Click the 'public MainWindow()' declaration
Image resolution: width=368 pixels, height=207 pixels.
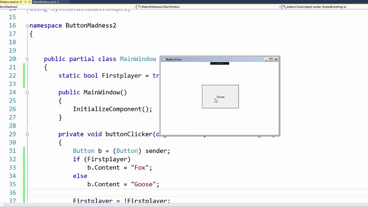(93, 92)
